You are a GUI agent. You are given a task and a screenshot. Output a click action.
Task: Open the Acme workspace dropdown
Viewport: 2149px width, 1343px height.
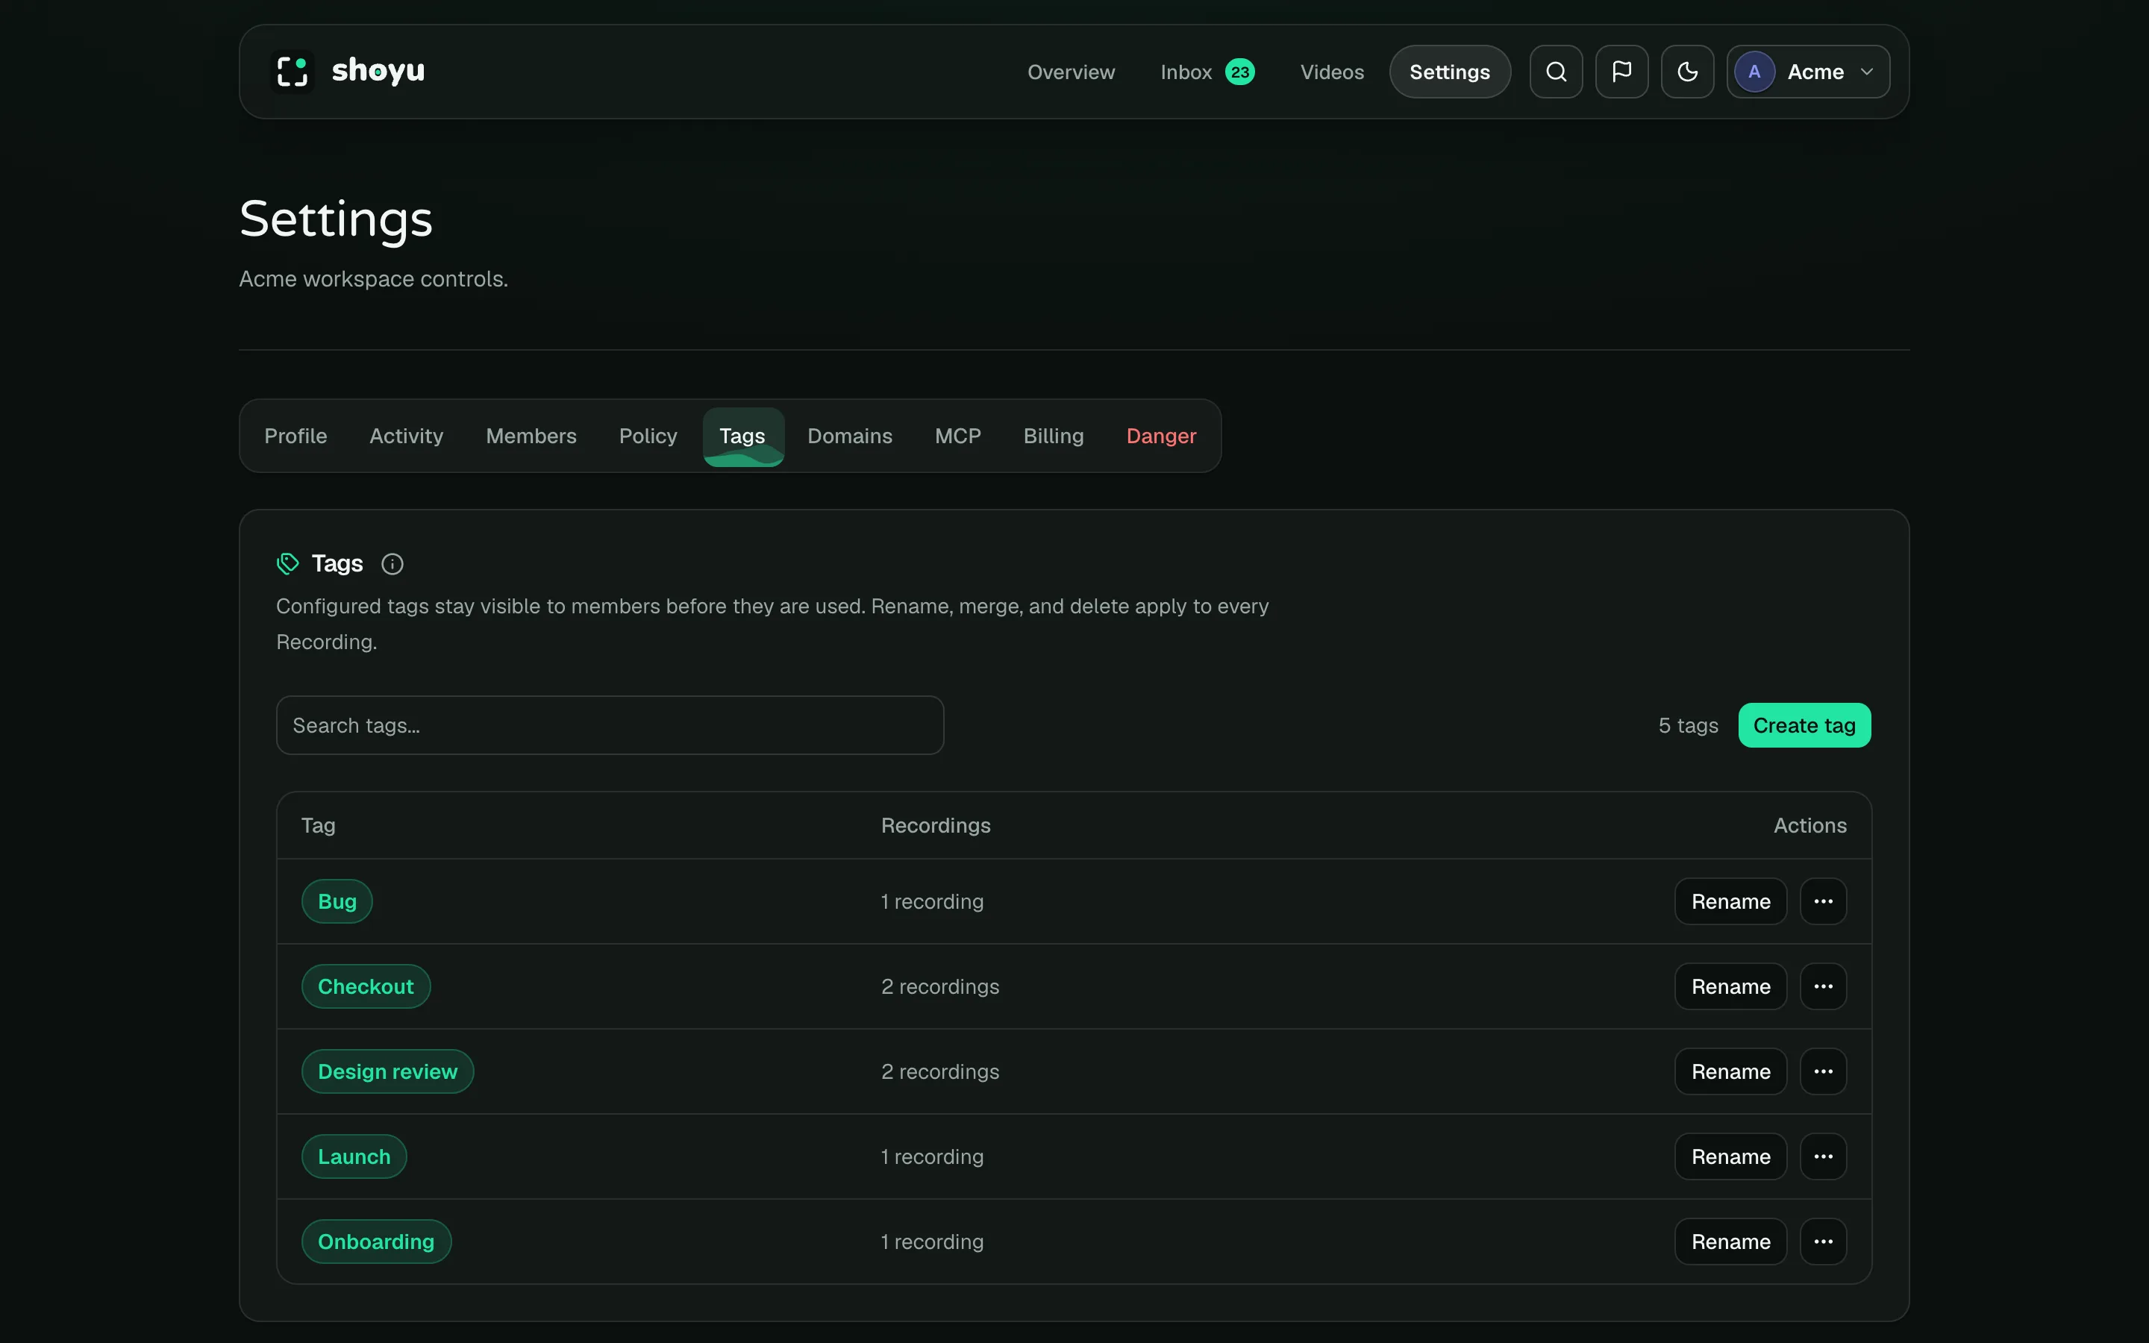click(1808, 72)
